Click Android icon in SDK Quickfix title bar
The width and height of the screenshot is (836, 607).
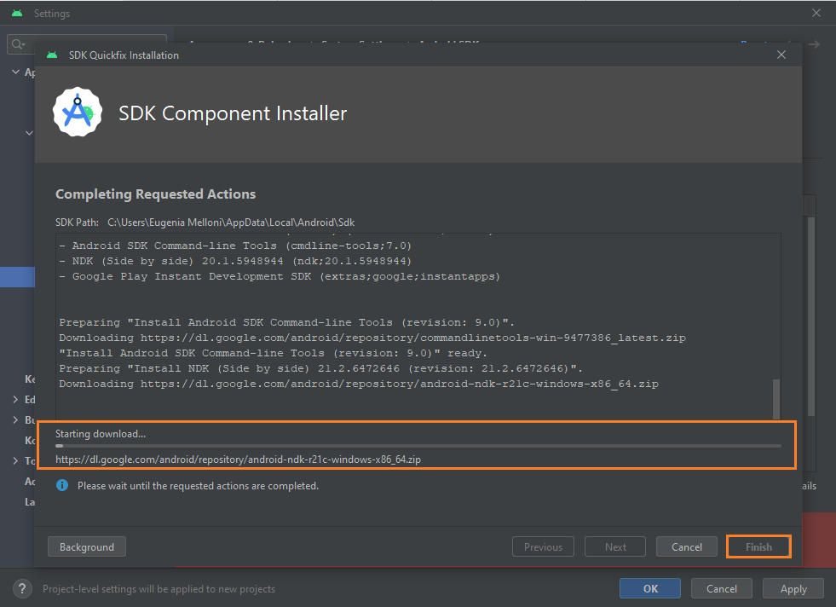pyautogui.click(x=52, y=55)
